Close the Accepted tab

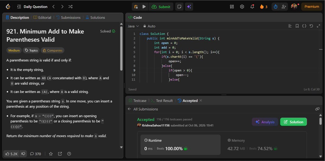(201, 100)
